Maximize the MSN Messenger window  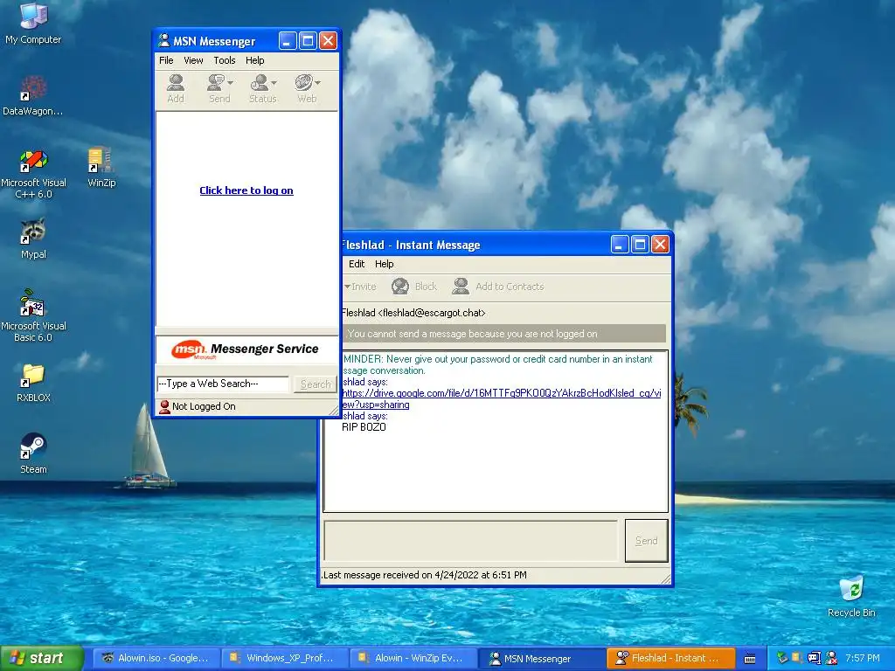tap(308, 40)
